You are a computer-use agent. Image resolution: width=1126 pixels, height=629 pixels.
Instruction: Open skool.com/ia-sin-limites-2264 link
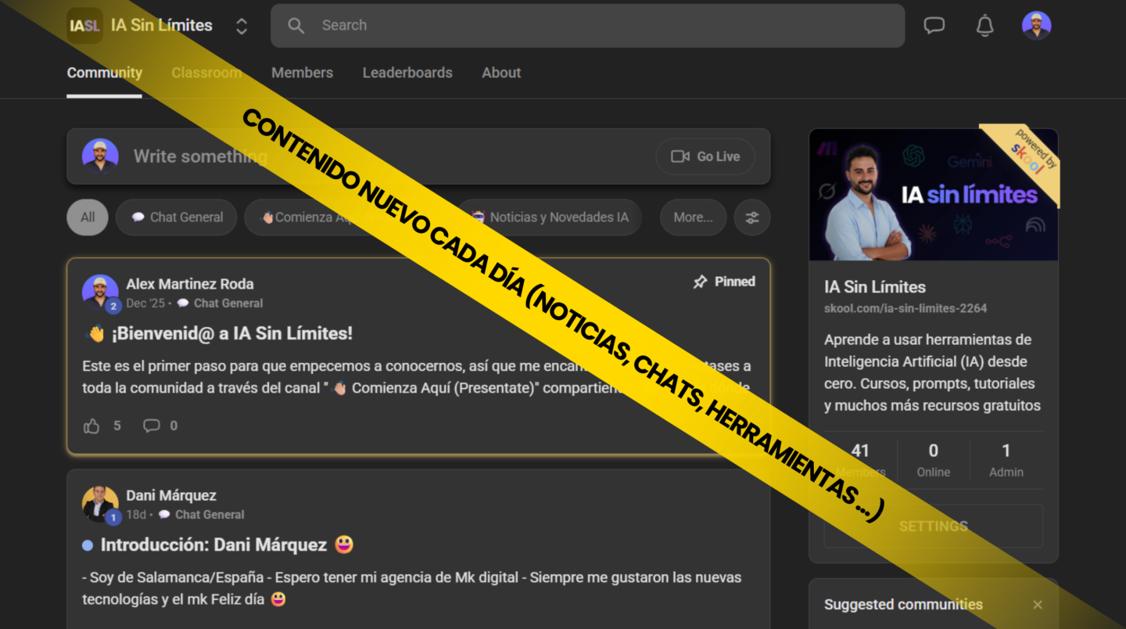[905, 308]
